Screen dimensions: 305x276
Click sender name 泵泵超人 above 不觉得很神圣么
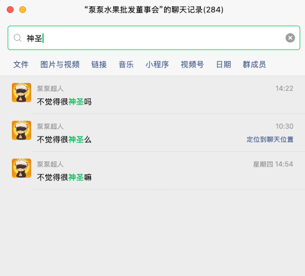click(50, 126)
